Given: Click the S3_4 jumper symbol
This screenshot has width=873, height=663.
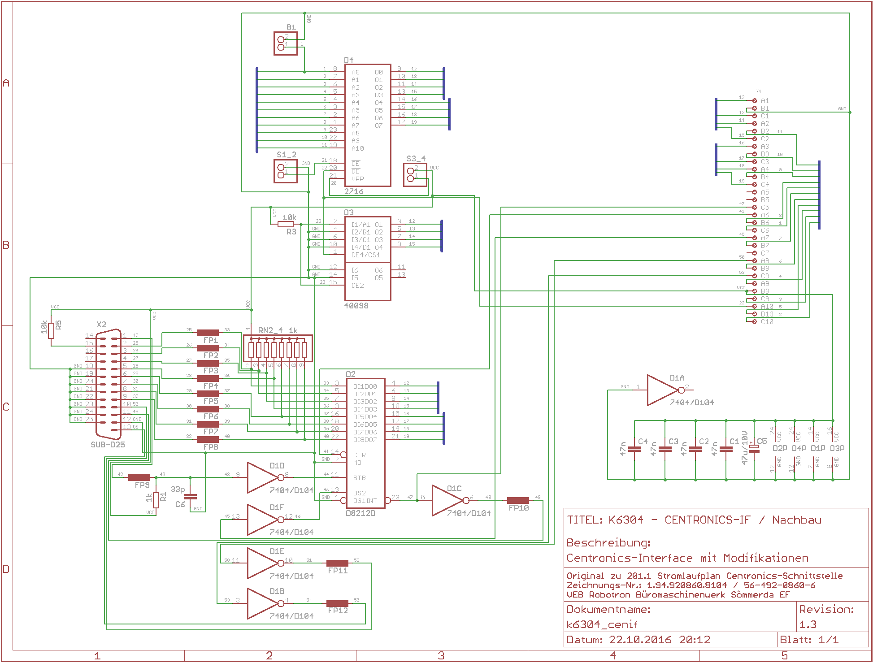Looking at the screenshot, I should click(415, 175).
